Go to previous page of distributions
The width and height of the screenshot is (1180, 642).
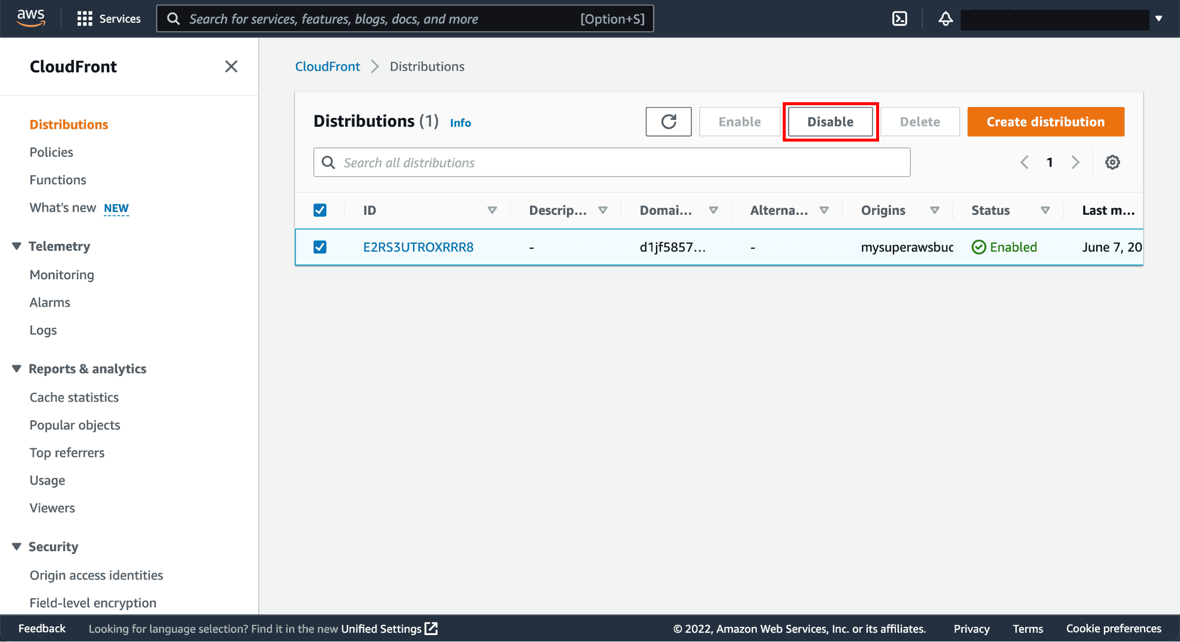[1025, 162]
